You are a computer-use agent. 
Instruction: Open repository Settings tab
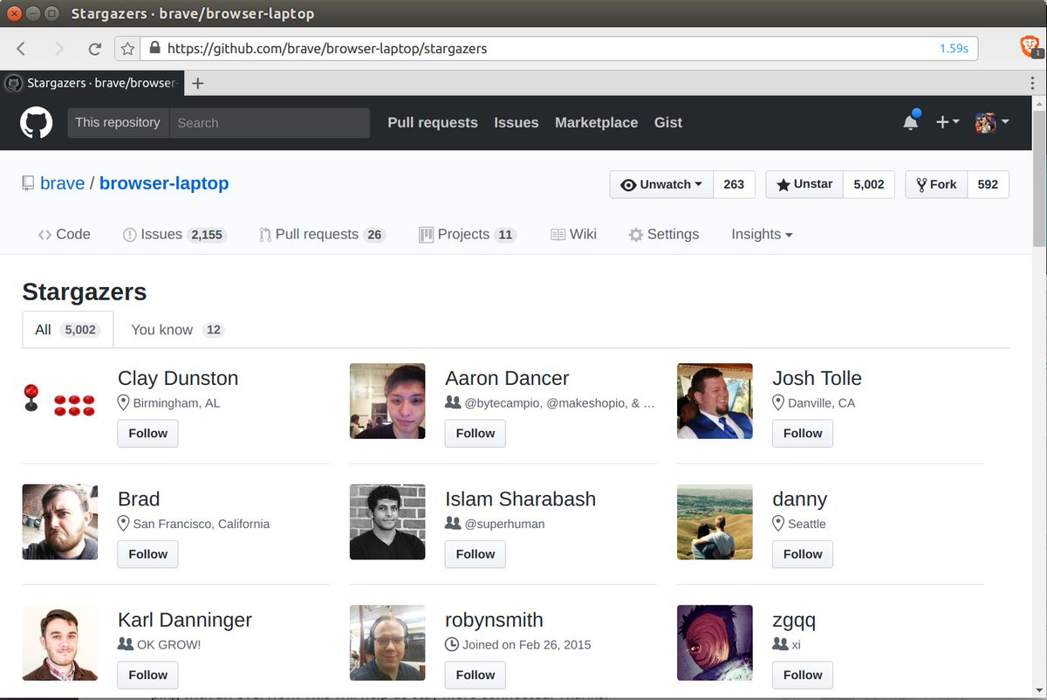[x=664, y=234]
